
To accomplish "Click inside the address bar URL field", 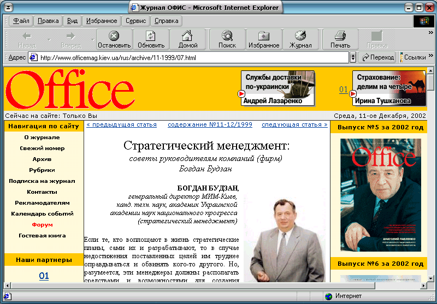I will coord(191,57).
